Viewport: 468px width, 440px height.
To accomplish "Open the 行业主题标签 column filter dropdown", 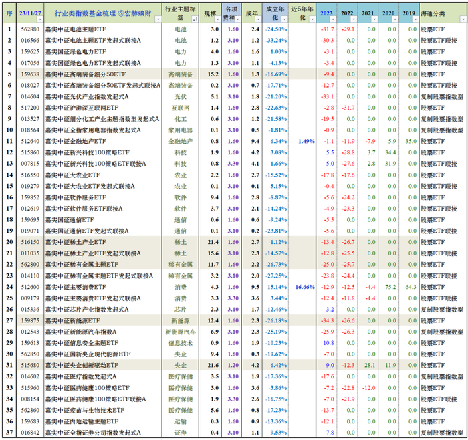I will point(195,19).
